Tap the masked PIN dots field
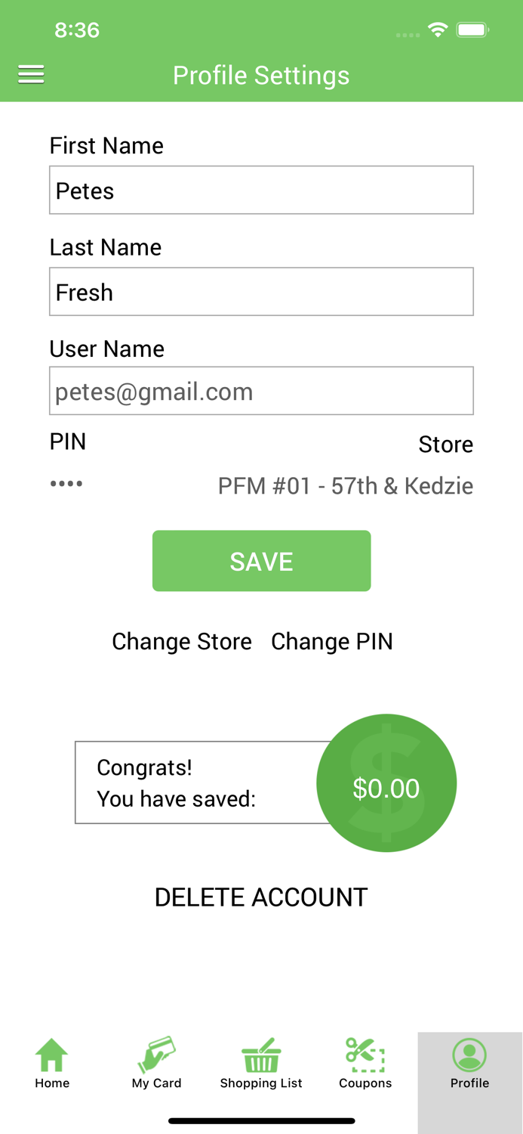Screen dimensions: 523x1134 (x=66, y=484)
